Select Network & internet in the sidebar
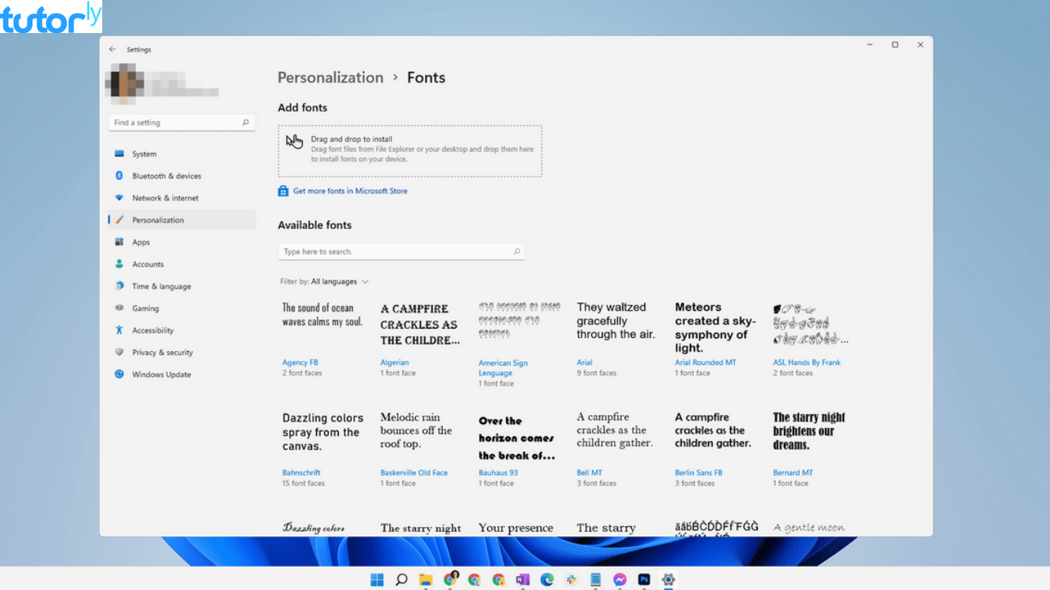This screenshot has width=1050, height=590. tap(181, 198)
